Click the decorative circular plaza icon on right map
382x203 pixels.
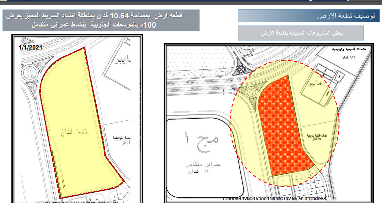click(240, 69)
